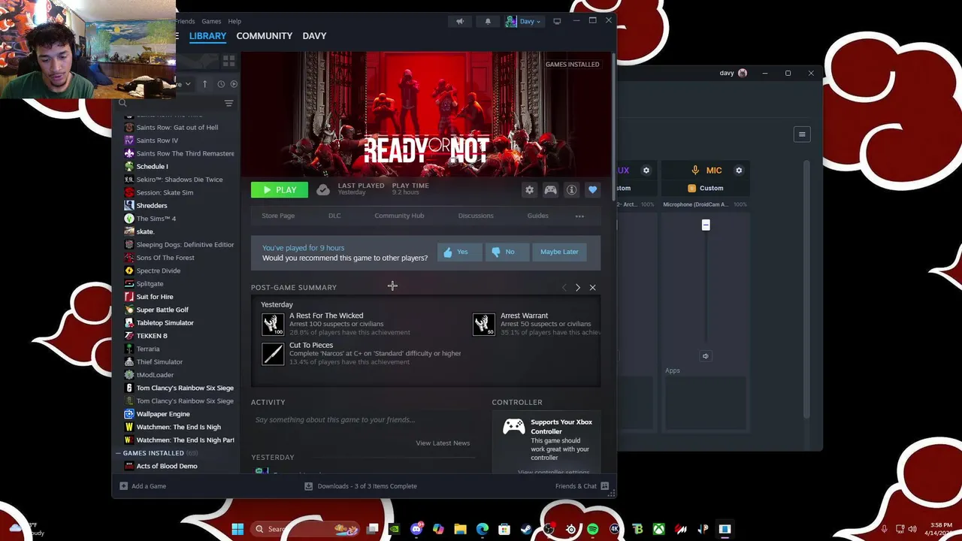Open Friends & Chat

582,486
